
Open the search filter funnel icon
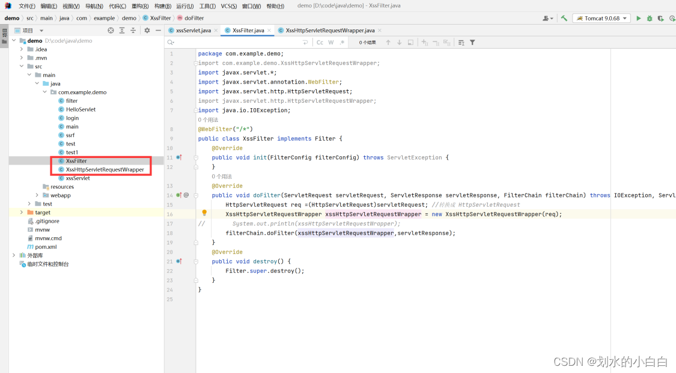click(472, 42)
